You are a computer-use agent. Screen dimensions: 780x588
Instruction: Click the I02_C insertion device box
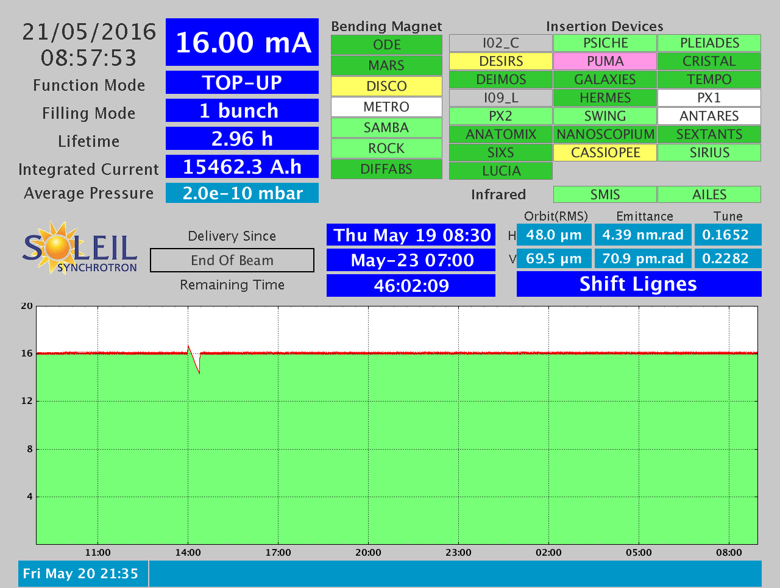pos(501,43)
